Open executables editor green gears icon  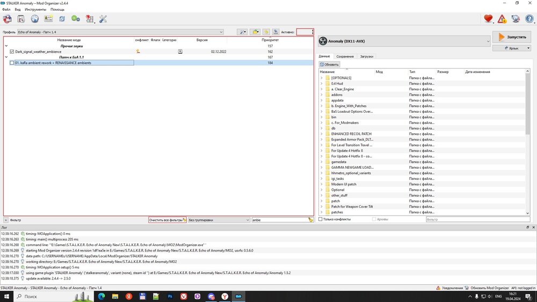pyautogui.click(x=76, y=19)
